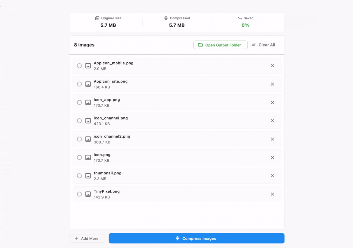Toggle the circle next to icon_app.png
The height and width of the screenshot is (248, 353).
click(x=79, y=102)
